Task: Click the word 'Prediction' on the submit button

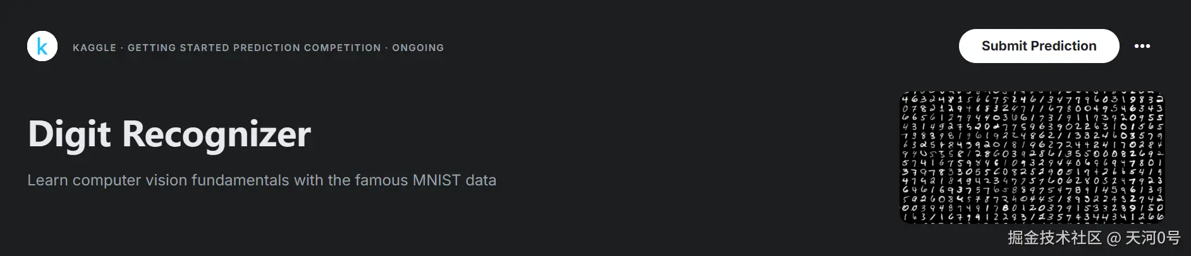Action: click(1065, 46)
